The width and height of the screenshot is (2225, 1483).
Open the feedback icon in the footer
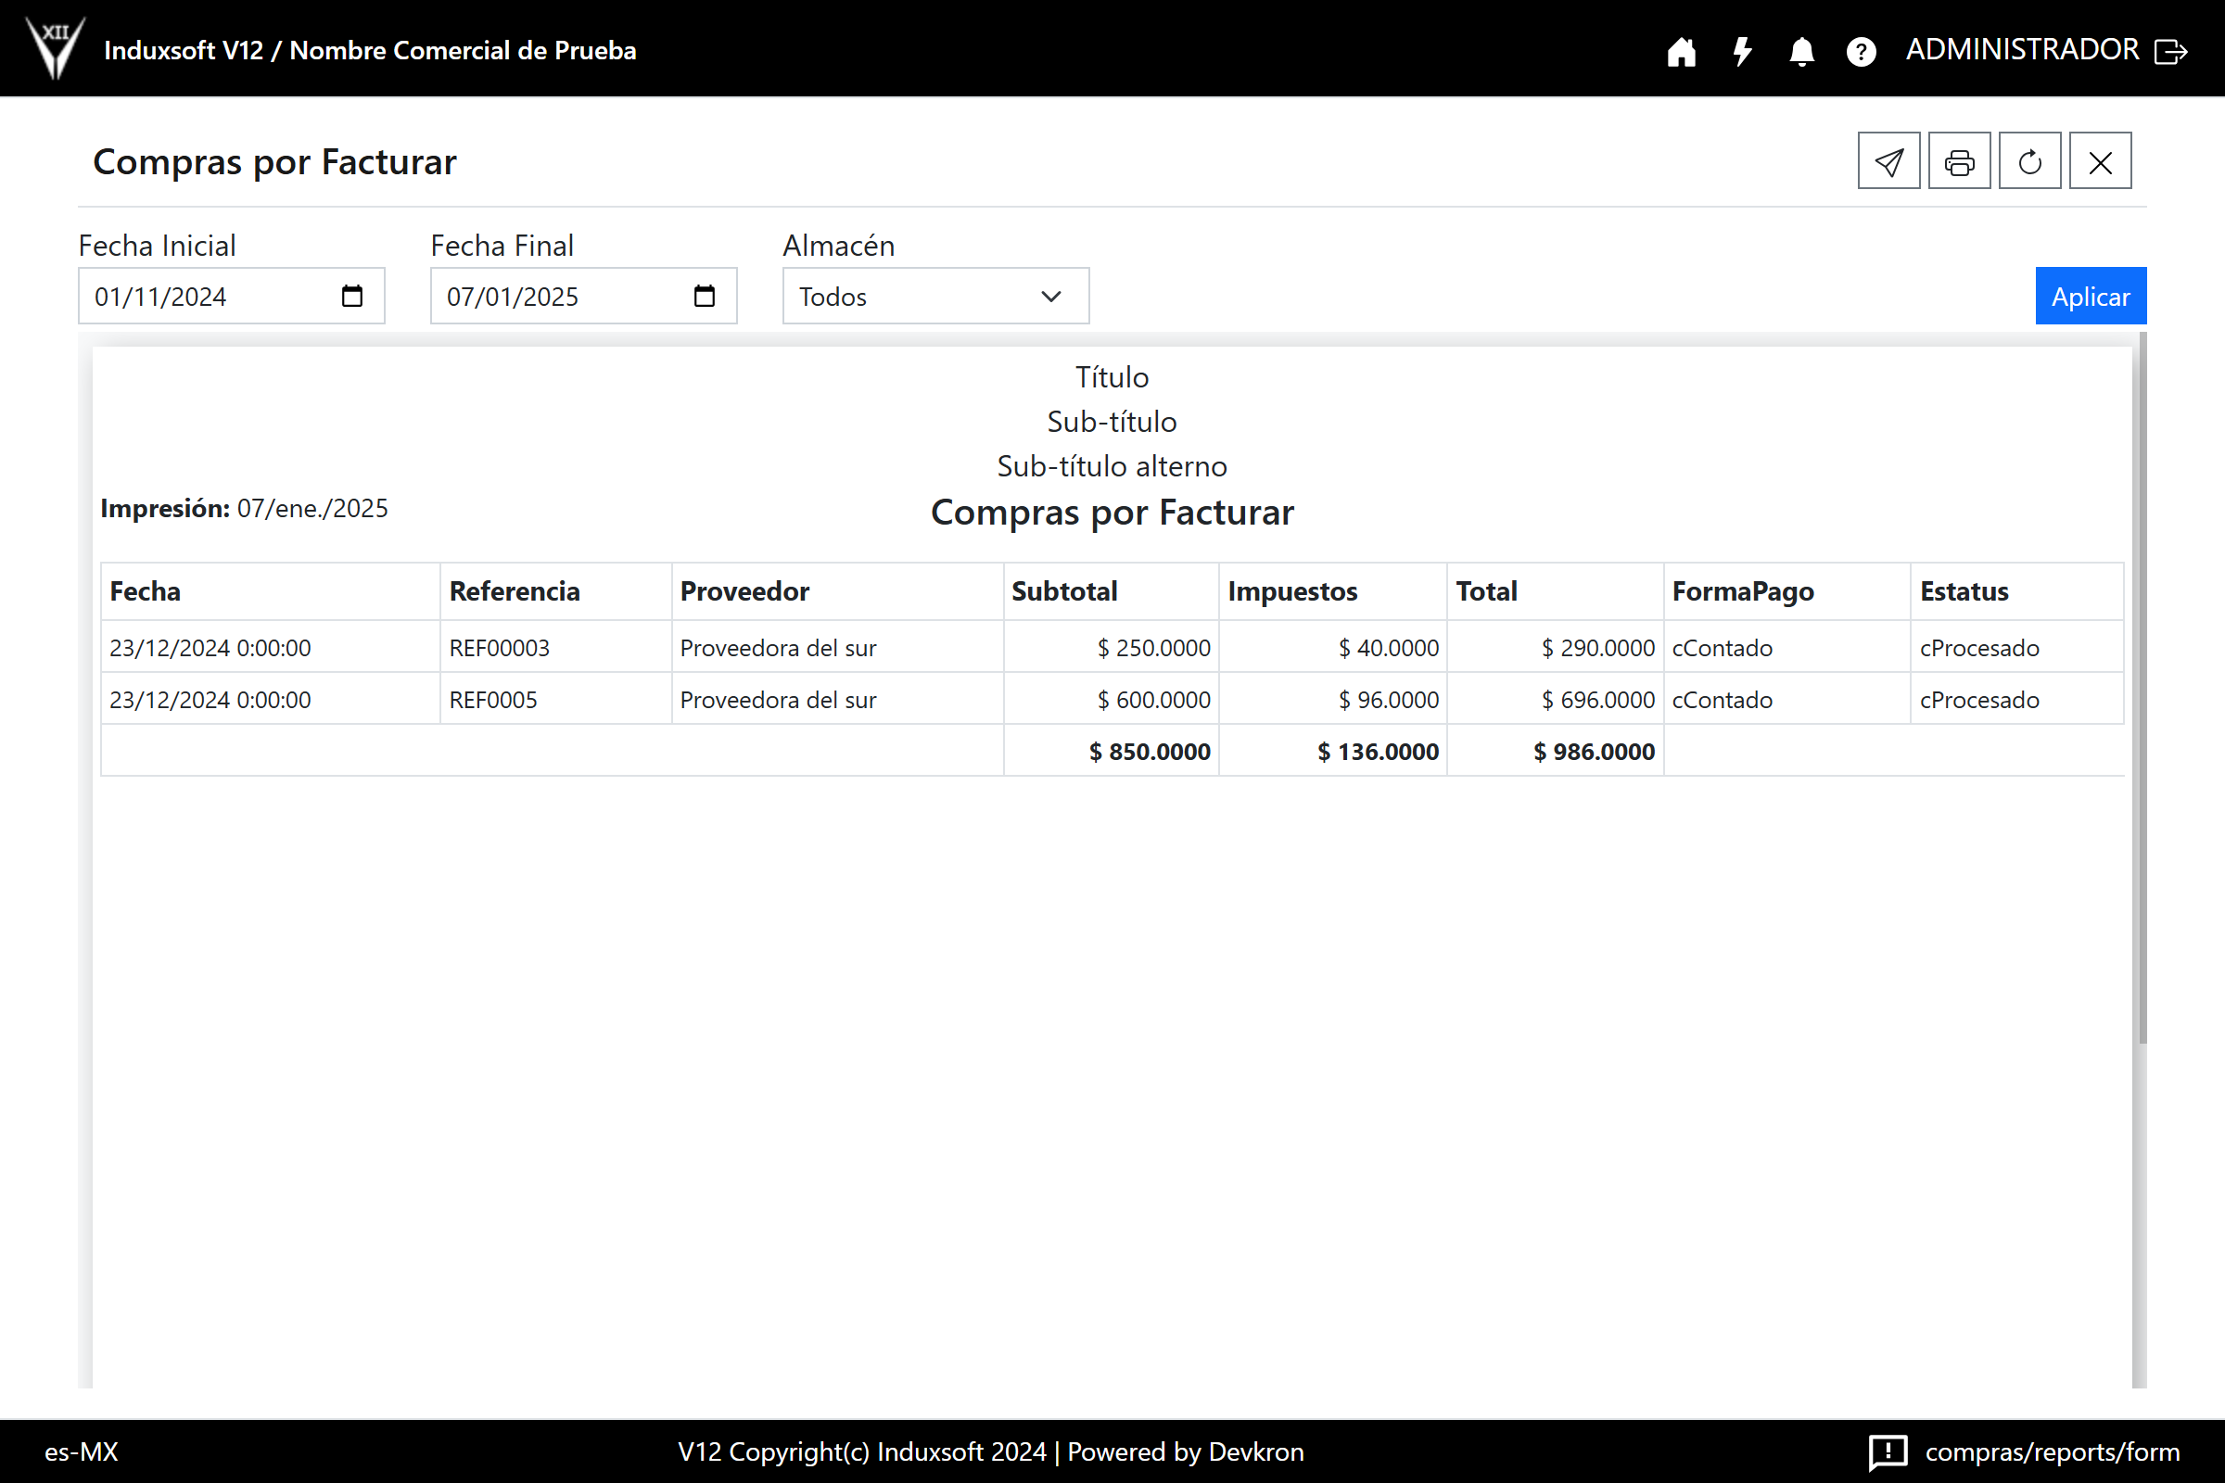coord(1888,1451)
